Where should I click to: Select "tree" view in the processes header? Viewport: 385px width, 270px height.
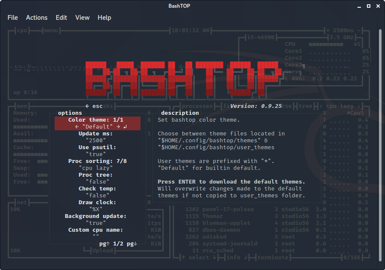[305, 106]
